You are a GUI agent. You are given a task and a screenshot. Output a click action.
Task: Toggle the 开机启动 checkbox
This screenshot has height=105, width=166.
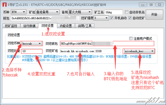[111, 18]
